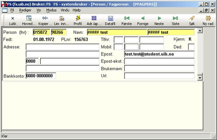Click the first Tlfnr country code field

[x=119, y=40]
